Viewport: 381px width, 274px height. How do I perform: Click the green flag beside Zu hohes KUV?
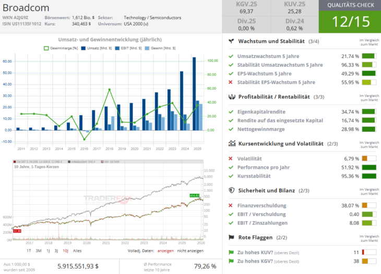231,252
